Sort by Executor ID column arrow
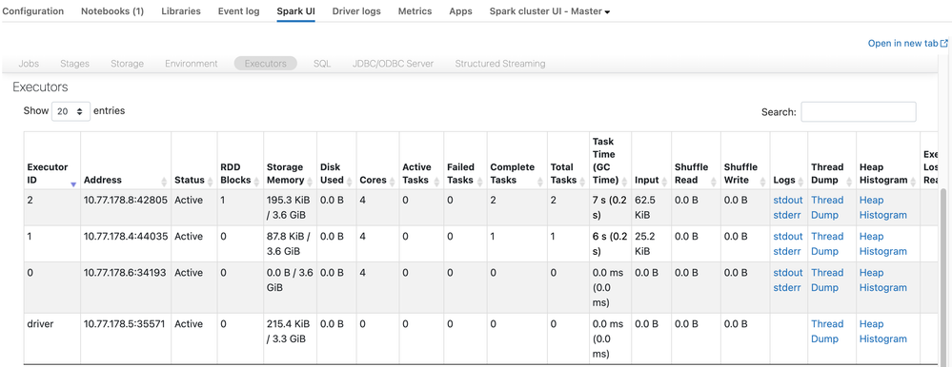This screenshot has width=952, height=367. click(73, 184)
